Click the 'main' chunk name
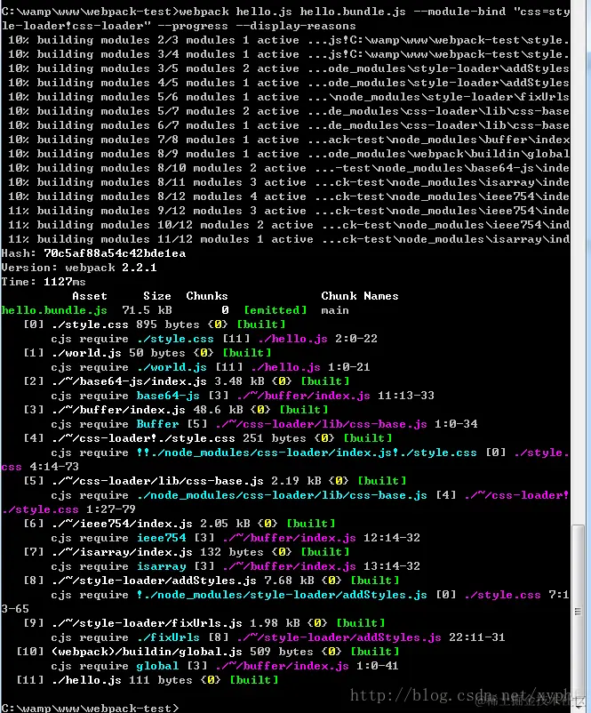This screenshot has width=591, height=713. tap(335, 310)
